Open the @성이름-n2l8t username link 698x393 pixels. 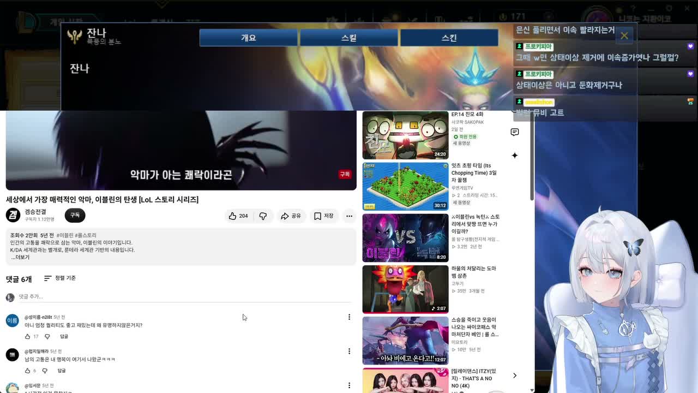38,317
